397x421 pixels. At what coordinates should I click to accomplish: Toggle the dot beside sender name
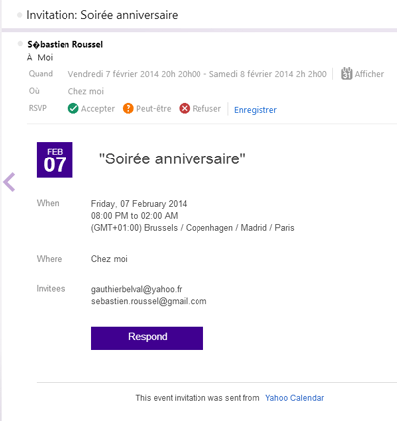[20, 44]
